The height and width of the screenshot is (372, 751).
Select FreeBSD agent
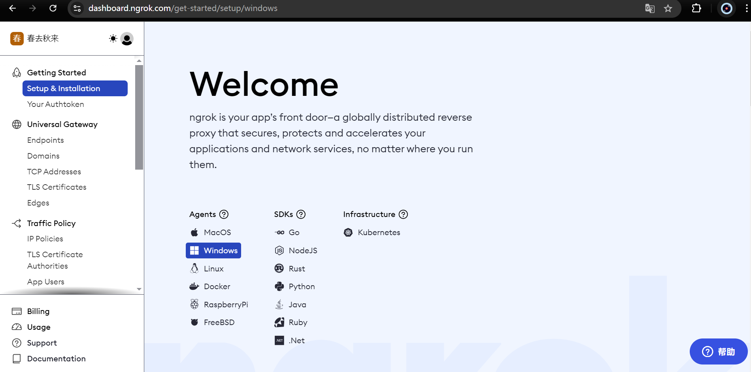tap(212, 322)
